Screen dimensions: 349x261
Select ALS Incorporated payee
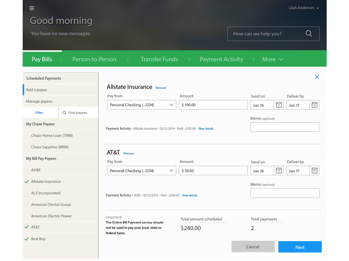pos(60,193)
